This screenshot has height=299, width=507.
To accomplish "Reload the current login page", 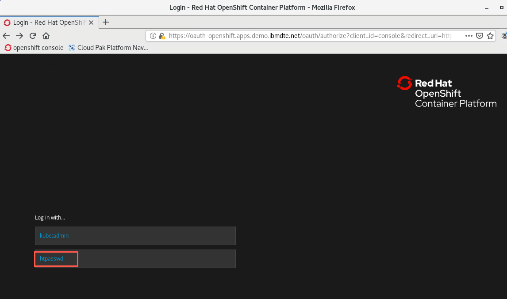I will (33, 36).
